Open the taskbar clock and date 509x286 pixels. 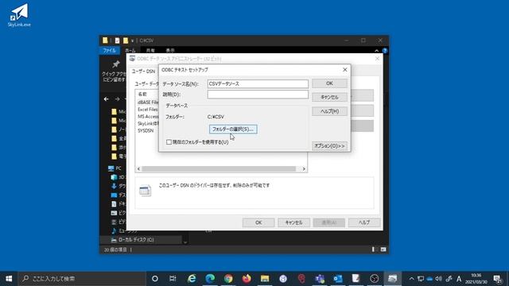click(476, 279)
